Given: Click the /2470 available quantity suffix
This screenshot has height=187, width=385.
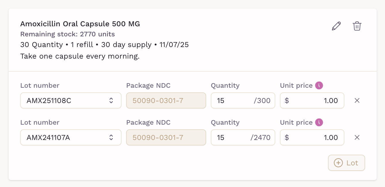Looking at the screenshot, I should pyautogui.click(x=260, y=137).
